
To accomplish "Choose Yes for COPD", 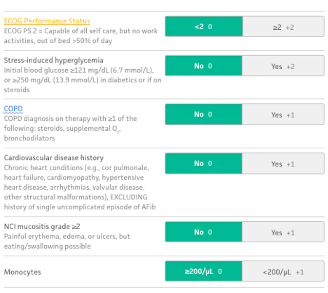I will [283, 115].
